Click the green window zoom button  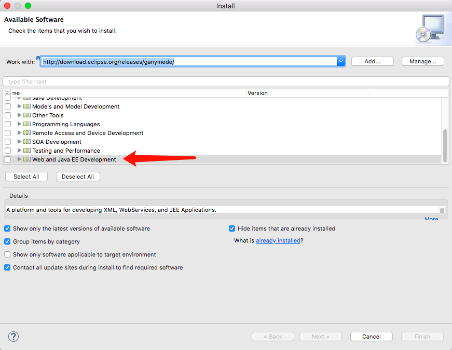click(28, 6)
